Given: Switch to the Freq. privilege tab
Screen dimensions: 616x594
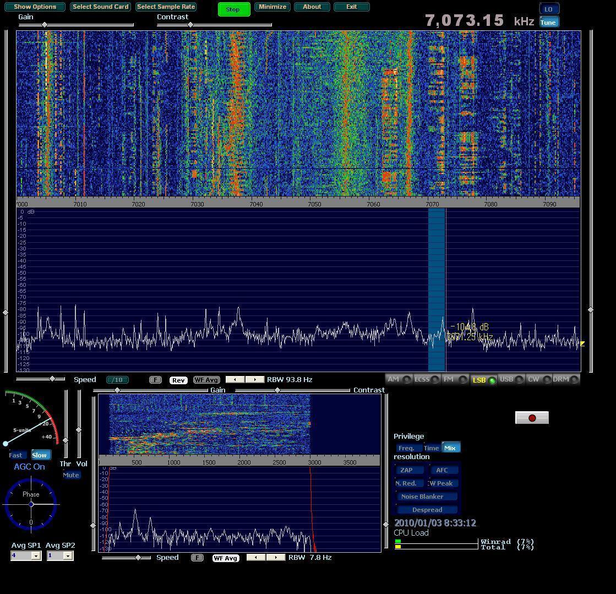Looking at the screenshot, I should pyautogui.click(x=408, y=448).
